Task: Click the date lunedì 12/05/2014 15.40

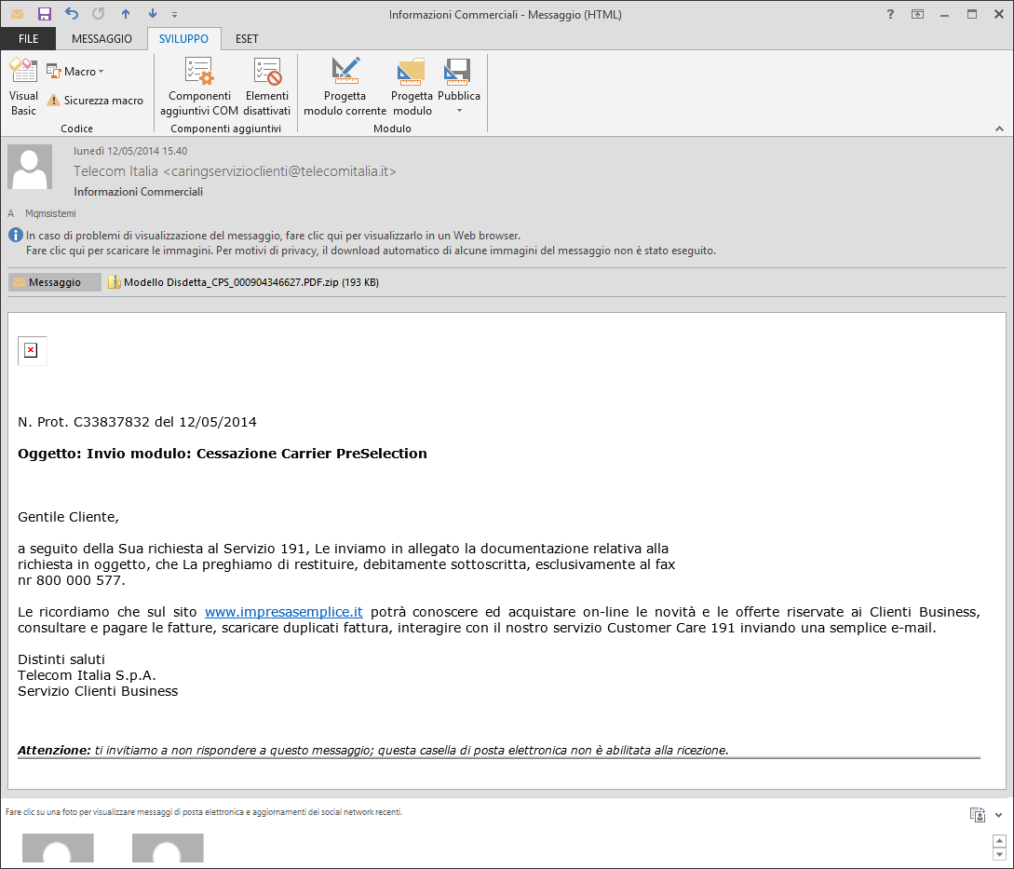Action: pos(130,152)
